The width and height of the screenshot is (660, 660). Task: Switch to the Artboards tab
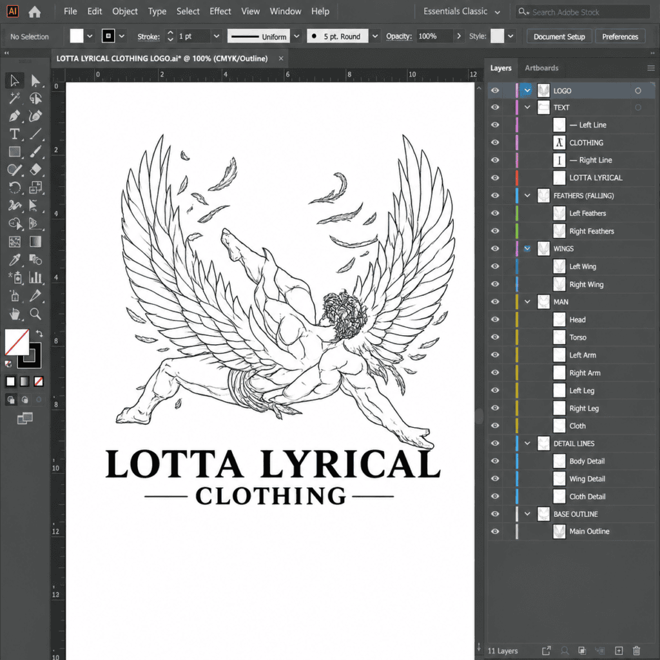coord(541,68)
